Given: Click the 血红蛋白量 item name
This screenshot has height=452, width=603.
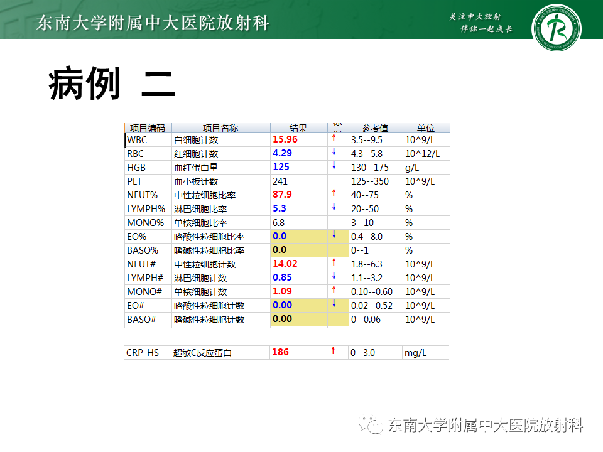Looking at the screenshot, I should (x=196, y=168).
